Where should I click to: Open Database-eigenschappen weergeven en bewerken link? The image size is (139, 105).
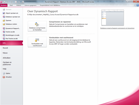[117, 28]
